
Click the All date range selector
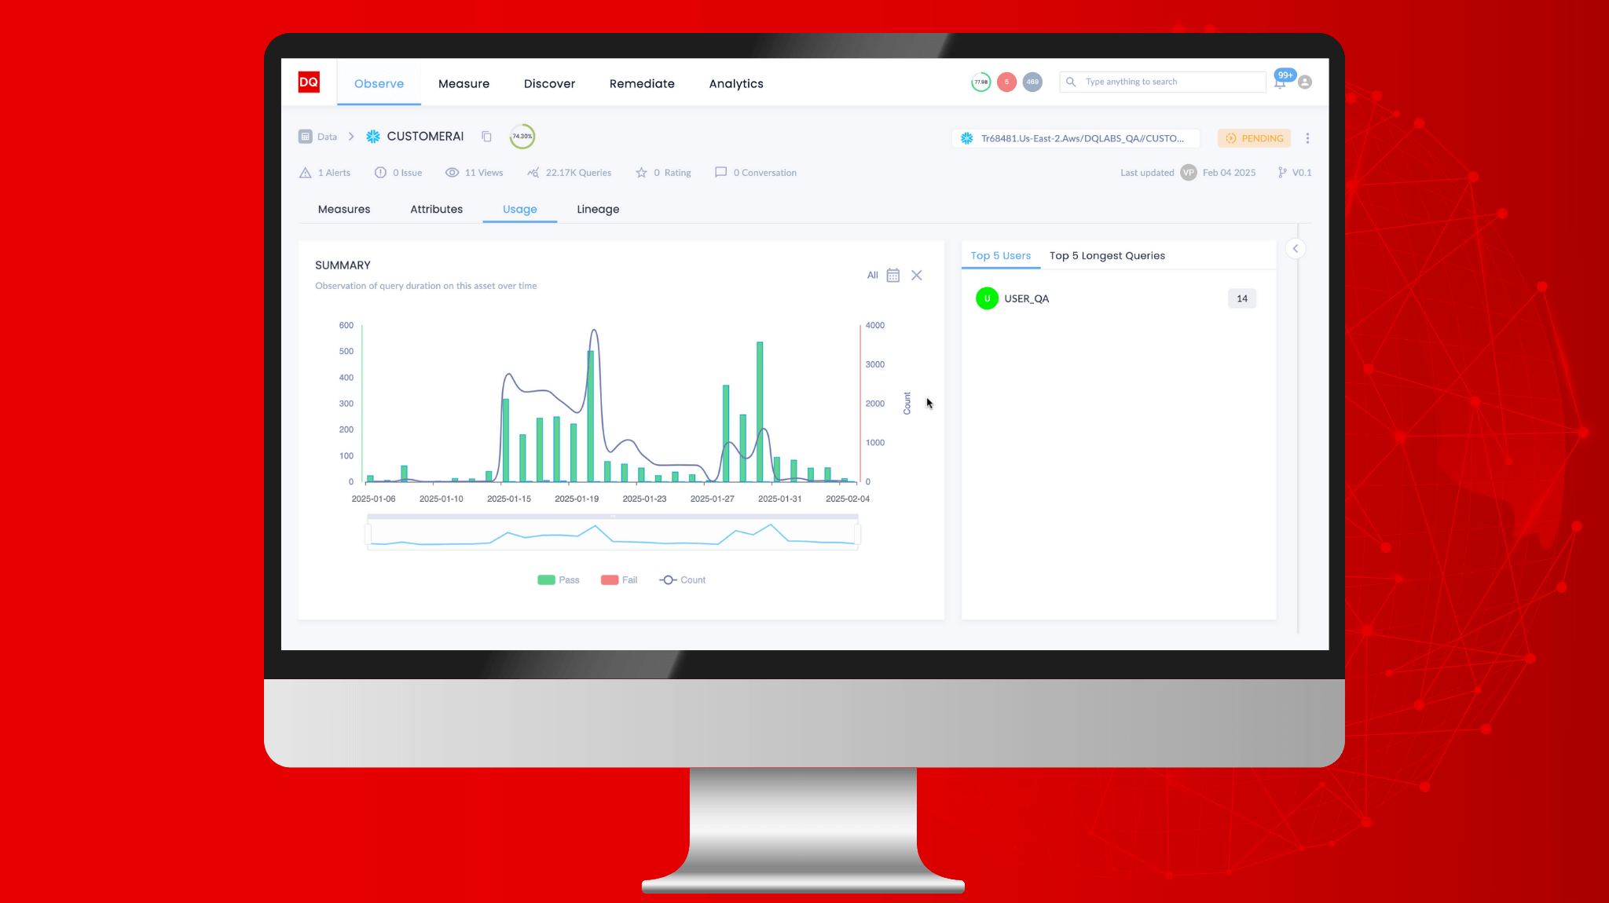click(x=872, y=275)
